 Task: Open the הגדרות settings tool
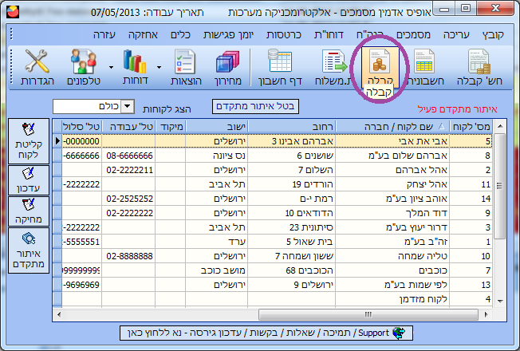37,67
